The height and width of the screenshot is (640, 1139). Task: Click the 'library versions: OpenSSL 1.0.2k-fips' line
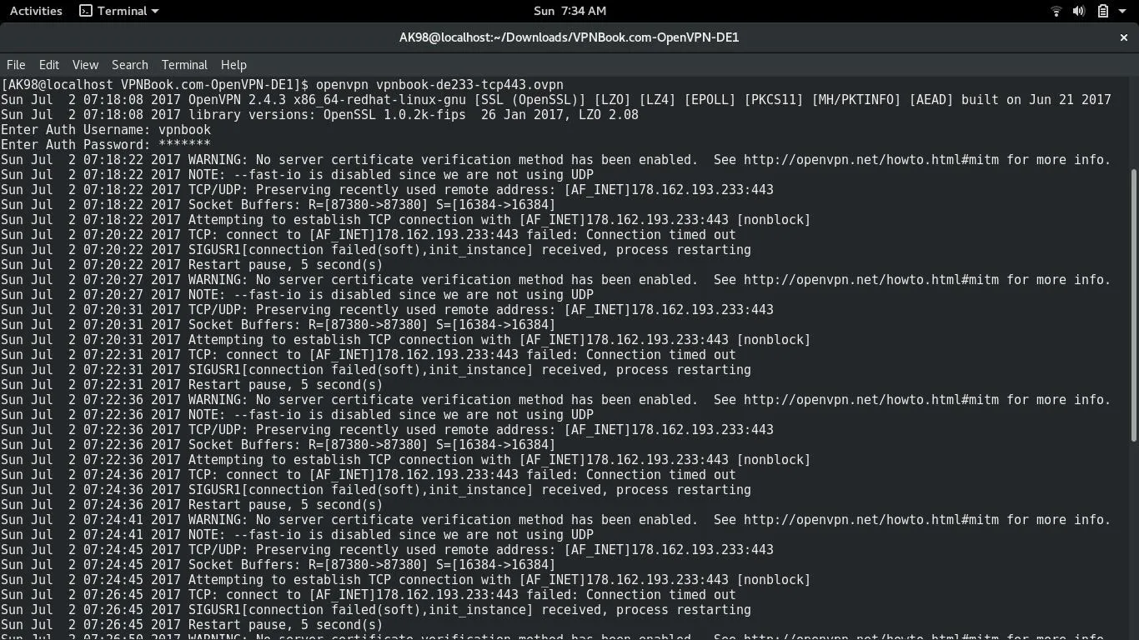(x=320, y=115)
